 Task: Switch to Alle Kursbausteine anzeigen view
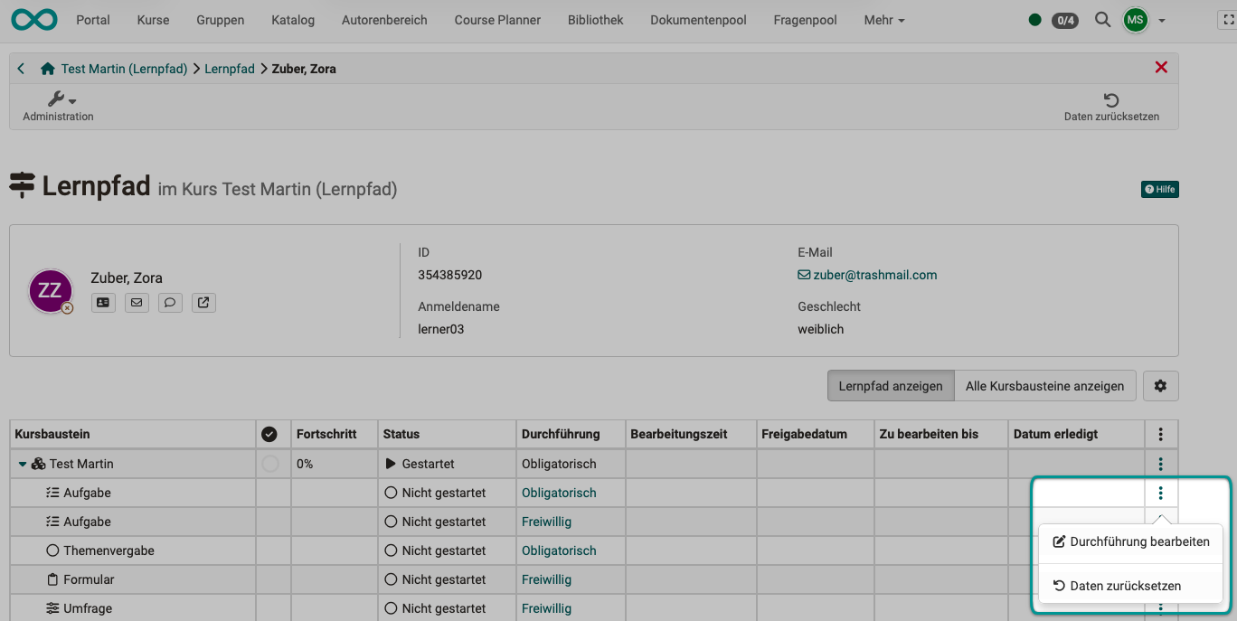1045,385
